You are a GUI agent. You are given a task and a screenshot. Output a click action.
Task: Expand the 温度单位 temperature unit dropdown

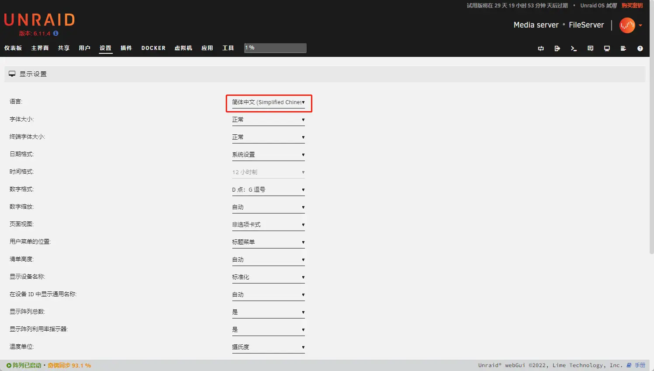click(268, 347)
